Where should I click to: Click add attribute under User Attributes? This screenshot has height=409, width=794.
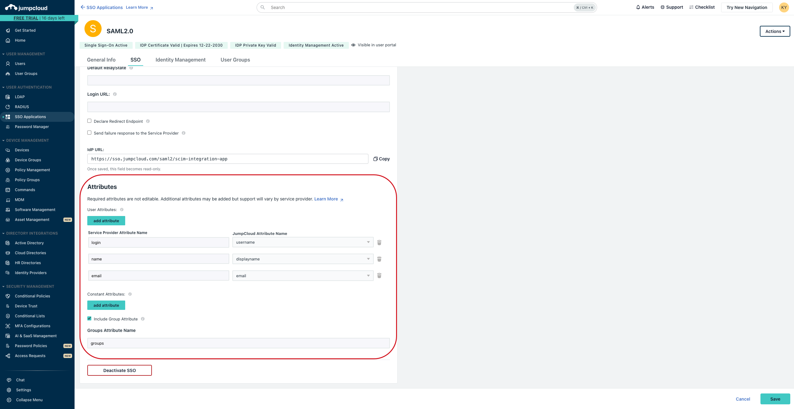[x=106, y=221]
